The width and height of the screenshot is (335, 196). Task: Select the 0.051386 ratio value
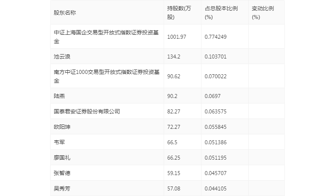tap(215, 142)
